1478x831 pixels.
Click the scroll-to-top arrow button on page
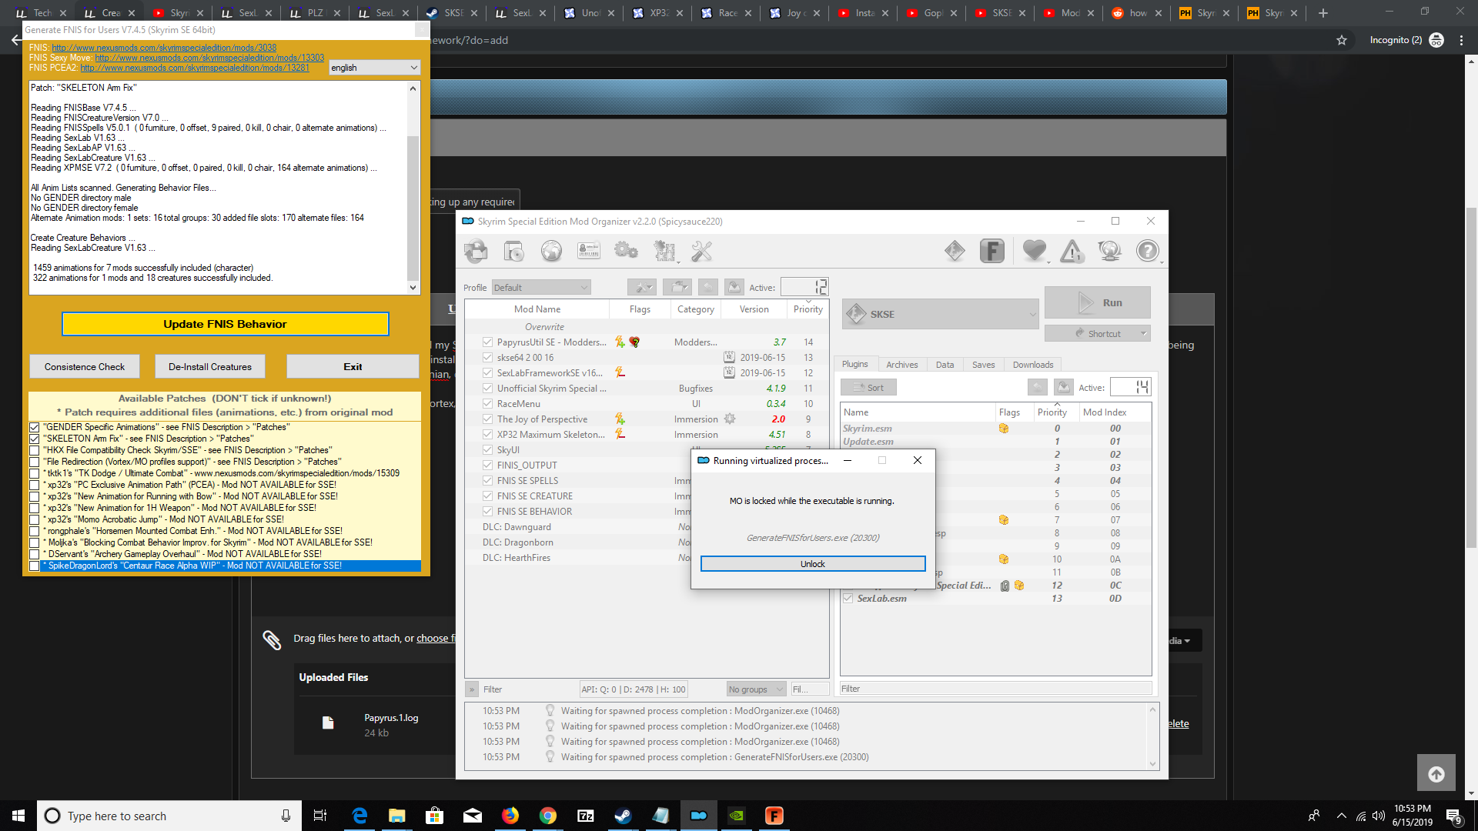coord(1436,774)
